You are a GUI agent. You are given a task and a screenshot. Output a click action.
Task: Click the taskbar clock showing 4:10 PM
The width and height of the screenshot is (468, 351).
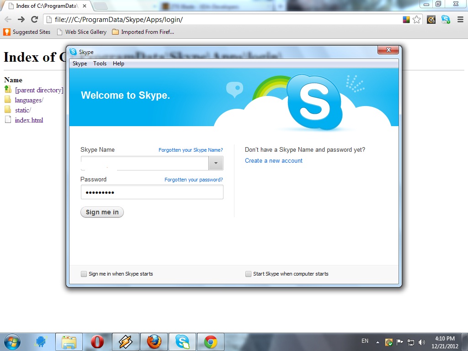445,342
